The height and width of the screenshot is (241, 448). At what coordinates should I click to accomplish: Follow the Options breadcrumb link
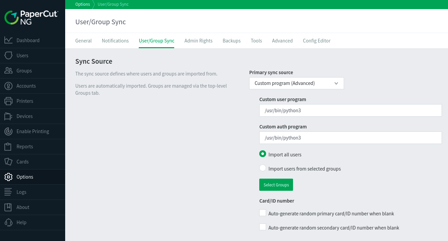pos(82,4)
